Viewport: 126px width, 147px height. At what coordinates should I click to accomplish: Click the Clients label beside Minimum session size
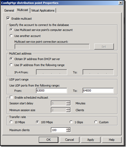point(80,110)
